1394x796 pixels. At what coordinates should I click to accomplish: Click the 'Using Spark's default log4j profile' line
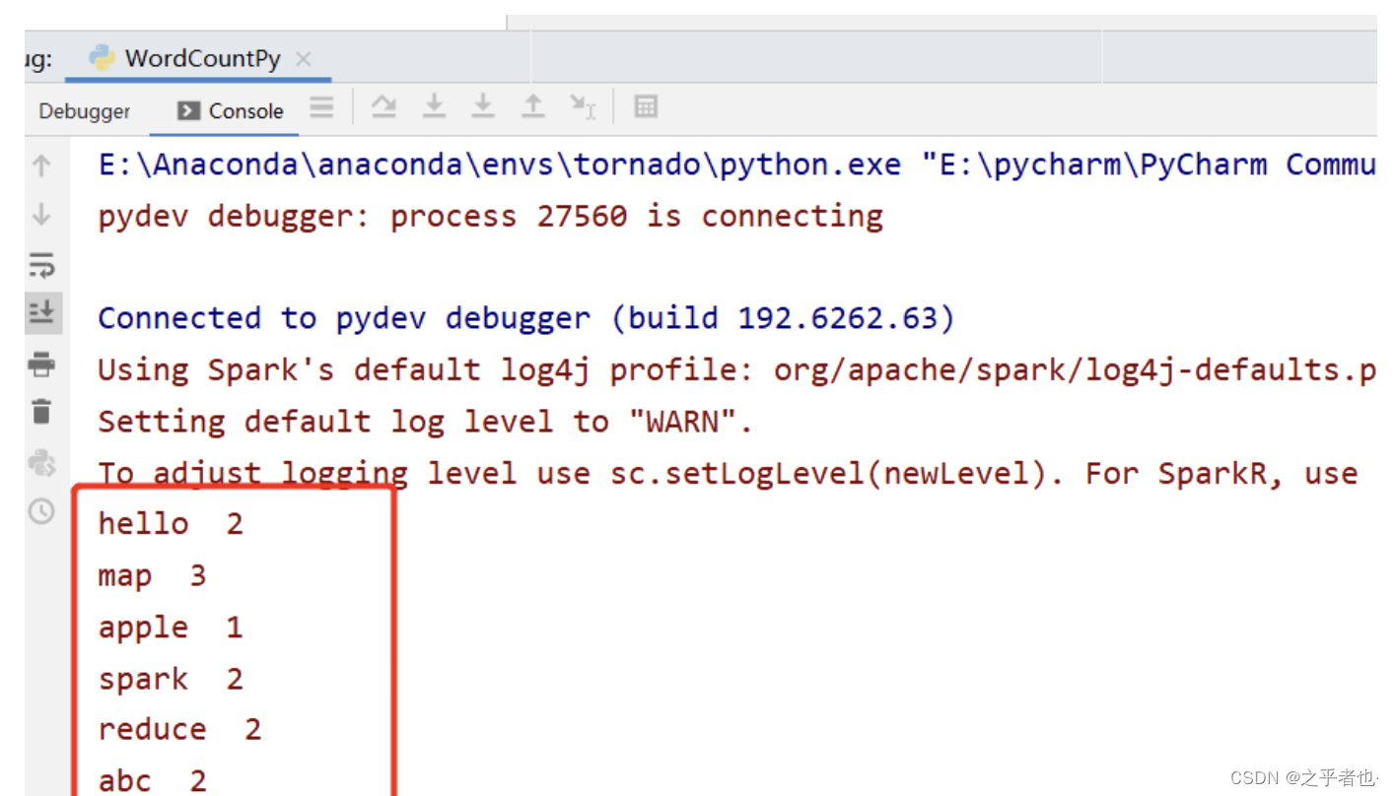736,369
